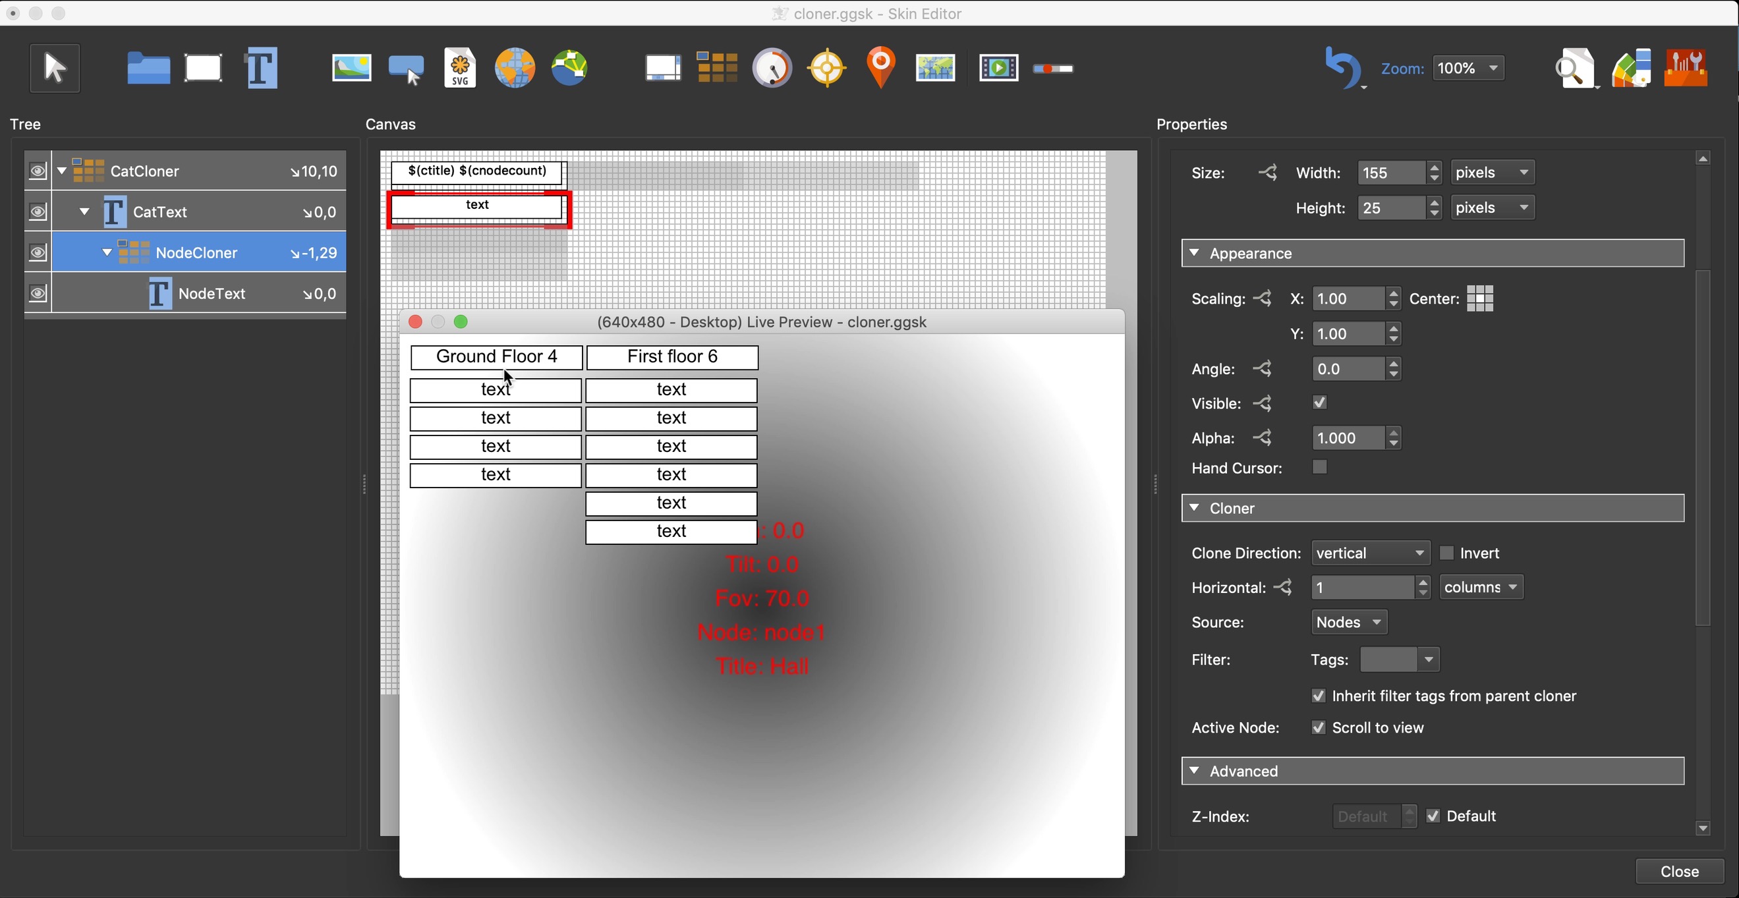
Task: Open the Colors swatch icon
Action: (1632, 69)
